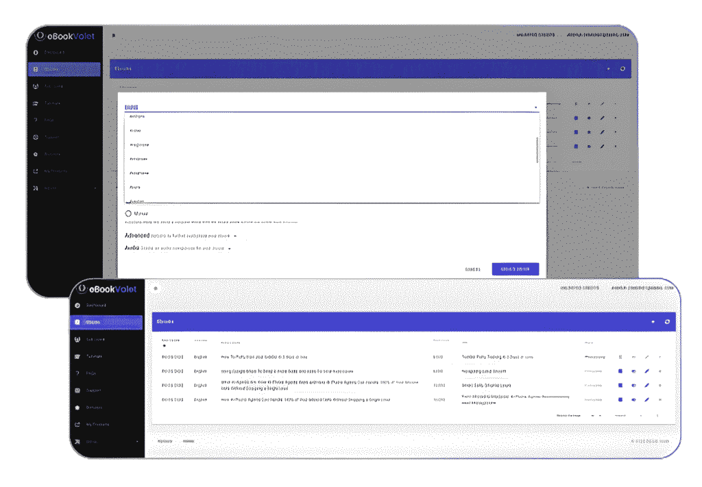This screenshot has width=702, height=487.
Task: Click the blue square icon in the second table row of the front window
Action: coord(620,371)
